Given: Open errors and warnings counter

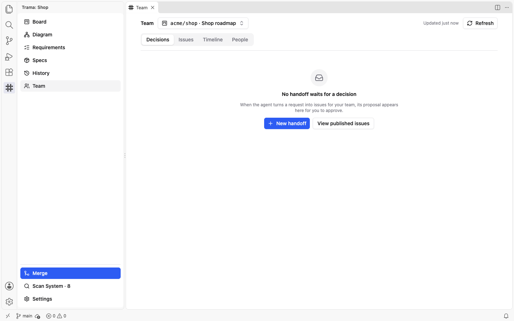Looking at the screenshot, I should click(x=56, y=316).
